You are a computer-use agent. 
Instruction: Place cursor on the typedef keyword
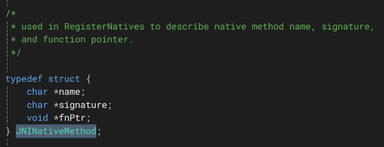24,79
